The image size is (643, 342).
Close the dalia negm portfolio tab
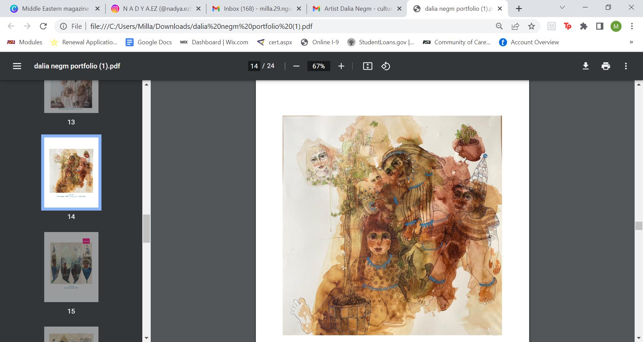tap(500, 9)
